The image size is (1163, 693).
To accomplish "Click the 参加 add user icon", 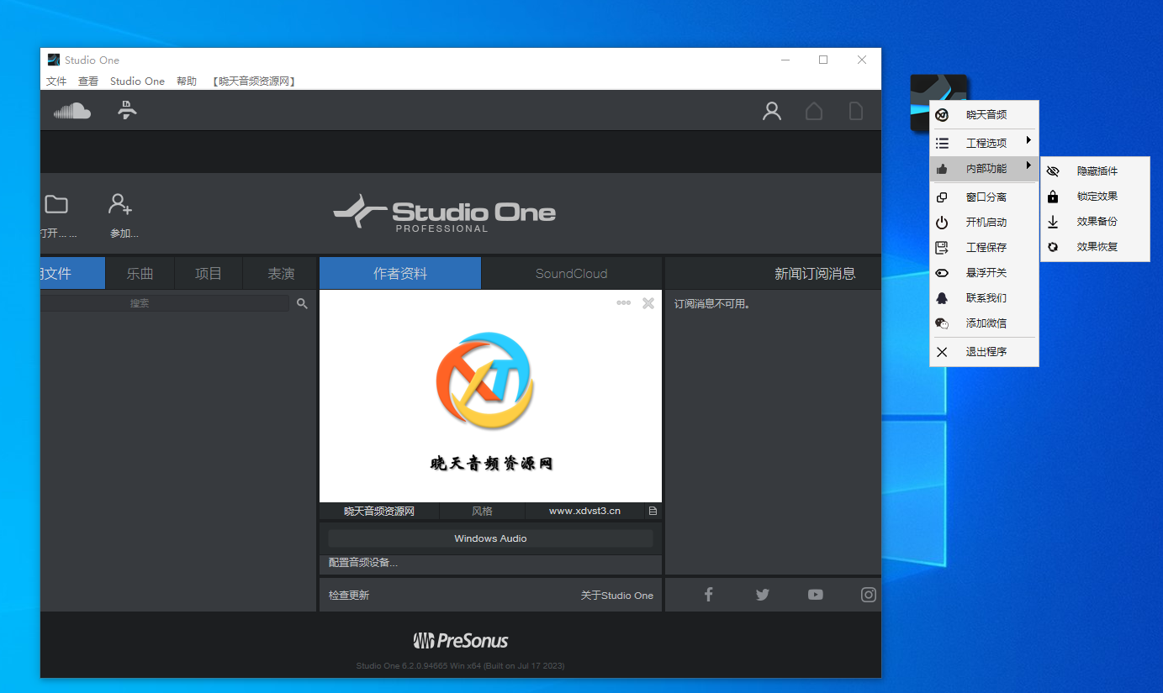I will 120,203.
